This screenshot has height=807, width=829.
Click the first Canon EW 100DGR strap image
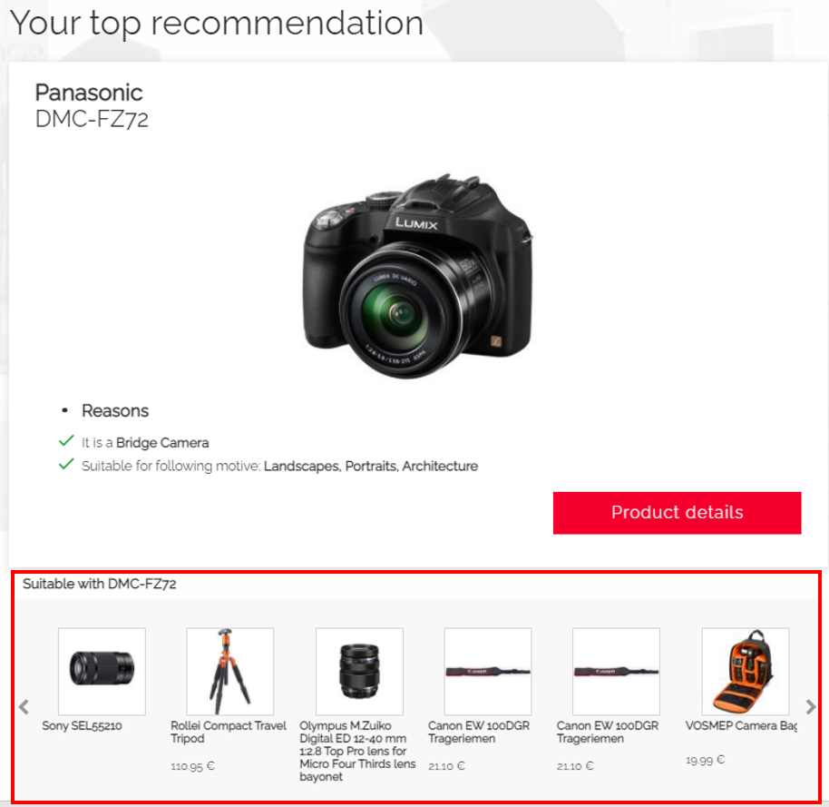(x=487, y=671)
